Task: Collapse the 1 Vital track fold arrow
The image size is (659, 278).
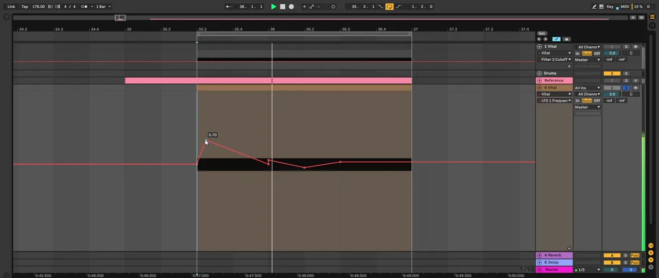Action: tap(540, 46)
